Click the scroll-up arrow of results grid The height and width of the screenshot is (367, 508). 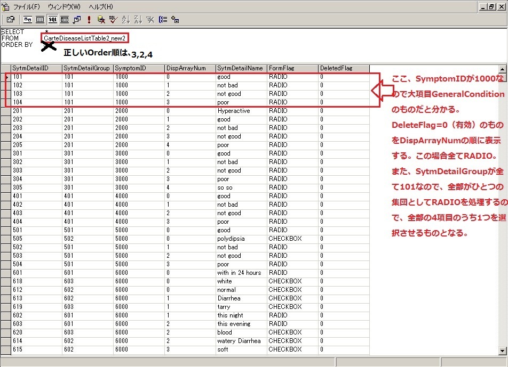pos(502,69)
